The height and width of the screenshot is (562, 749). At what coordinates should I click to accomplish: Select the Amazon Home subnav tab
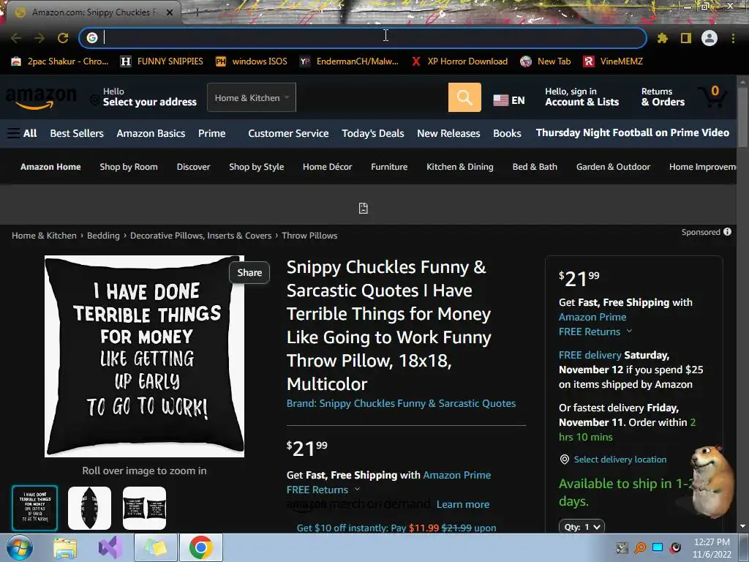point(50,167)
